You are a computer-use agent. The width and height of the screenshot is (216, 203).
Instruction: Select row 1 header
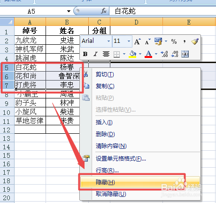tap(7, 31)
